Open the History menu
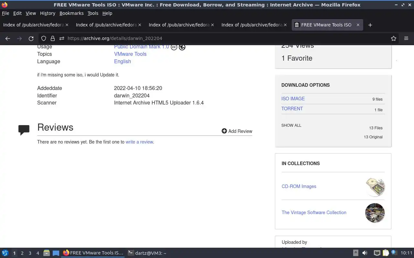The width and height of the screenshot is (414, 258). coord(48,13)
